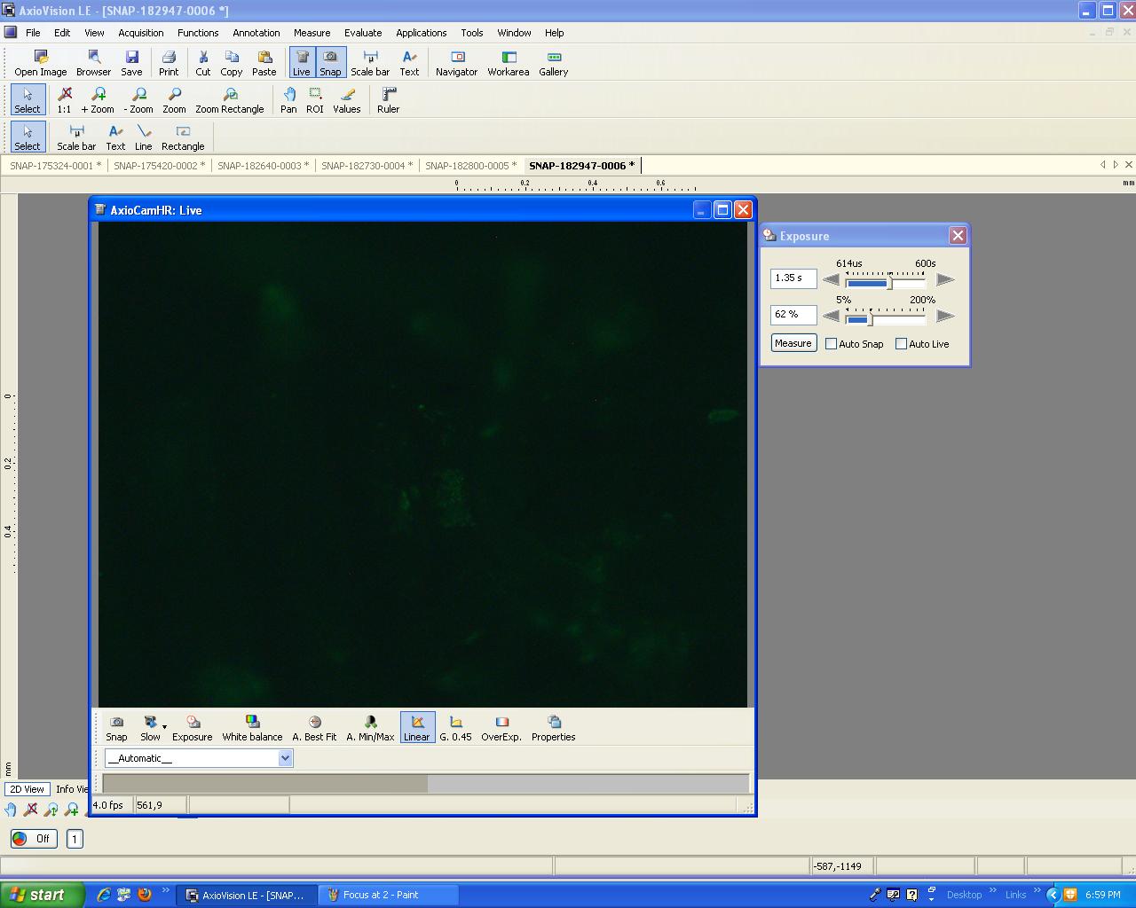This screenshot has width=1136, height=908.
Task: Expand the Automatic dropdown list
Action: click(285, 758)
